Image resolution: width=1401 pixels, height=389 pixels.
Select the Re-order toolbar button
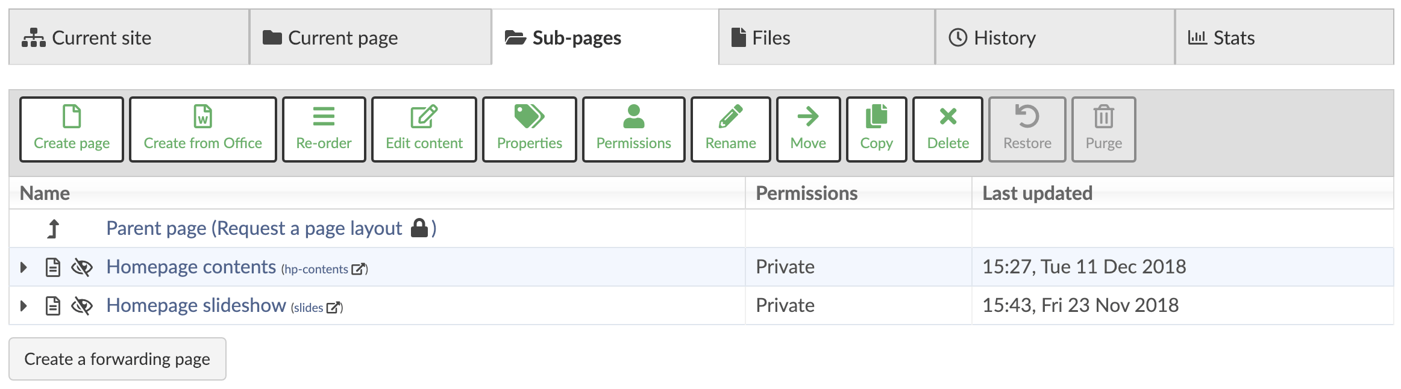(324, 129)
